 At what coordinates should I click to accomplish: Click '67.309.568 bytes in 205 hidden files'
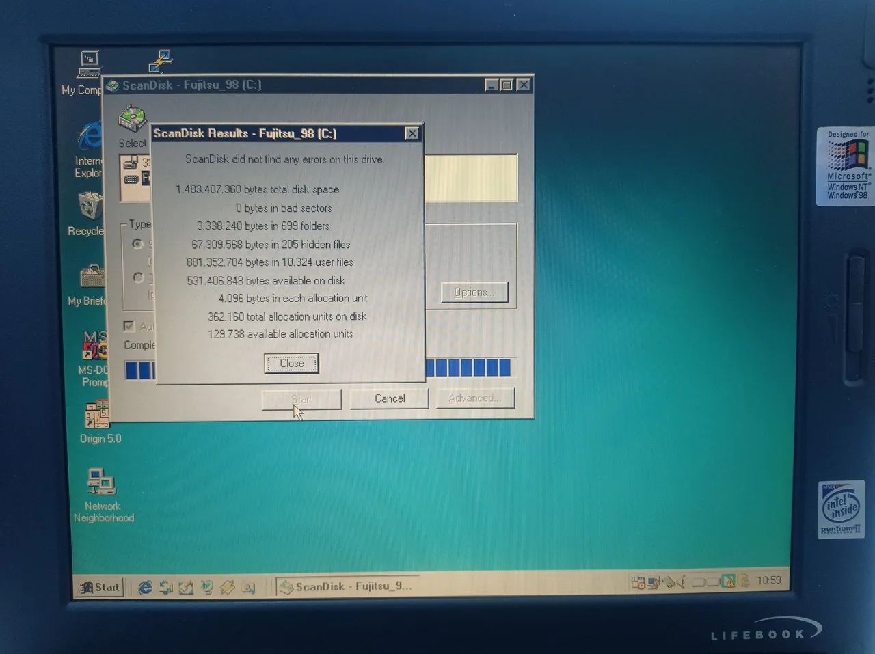coord(271,244)
